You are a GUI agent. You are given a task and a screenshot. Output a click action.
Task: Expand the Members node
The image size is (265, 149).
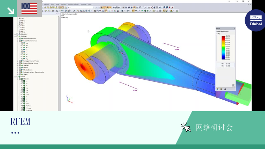point(15,34)
